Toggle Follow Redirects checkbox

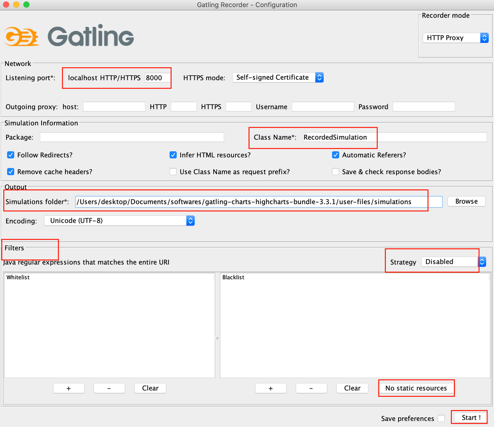pyautogui.click(x=11, y=155)
